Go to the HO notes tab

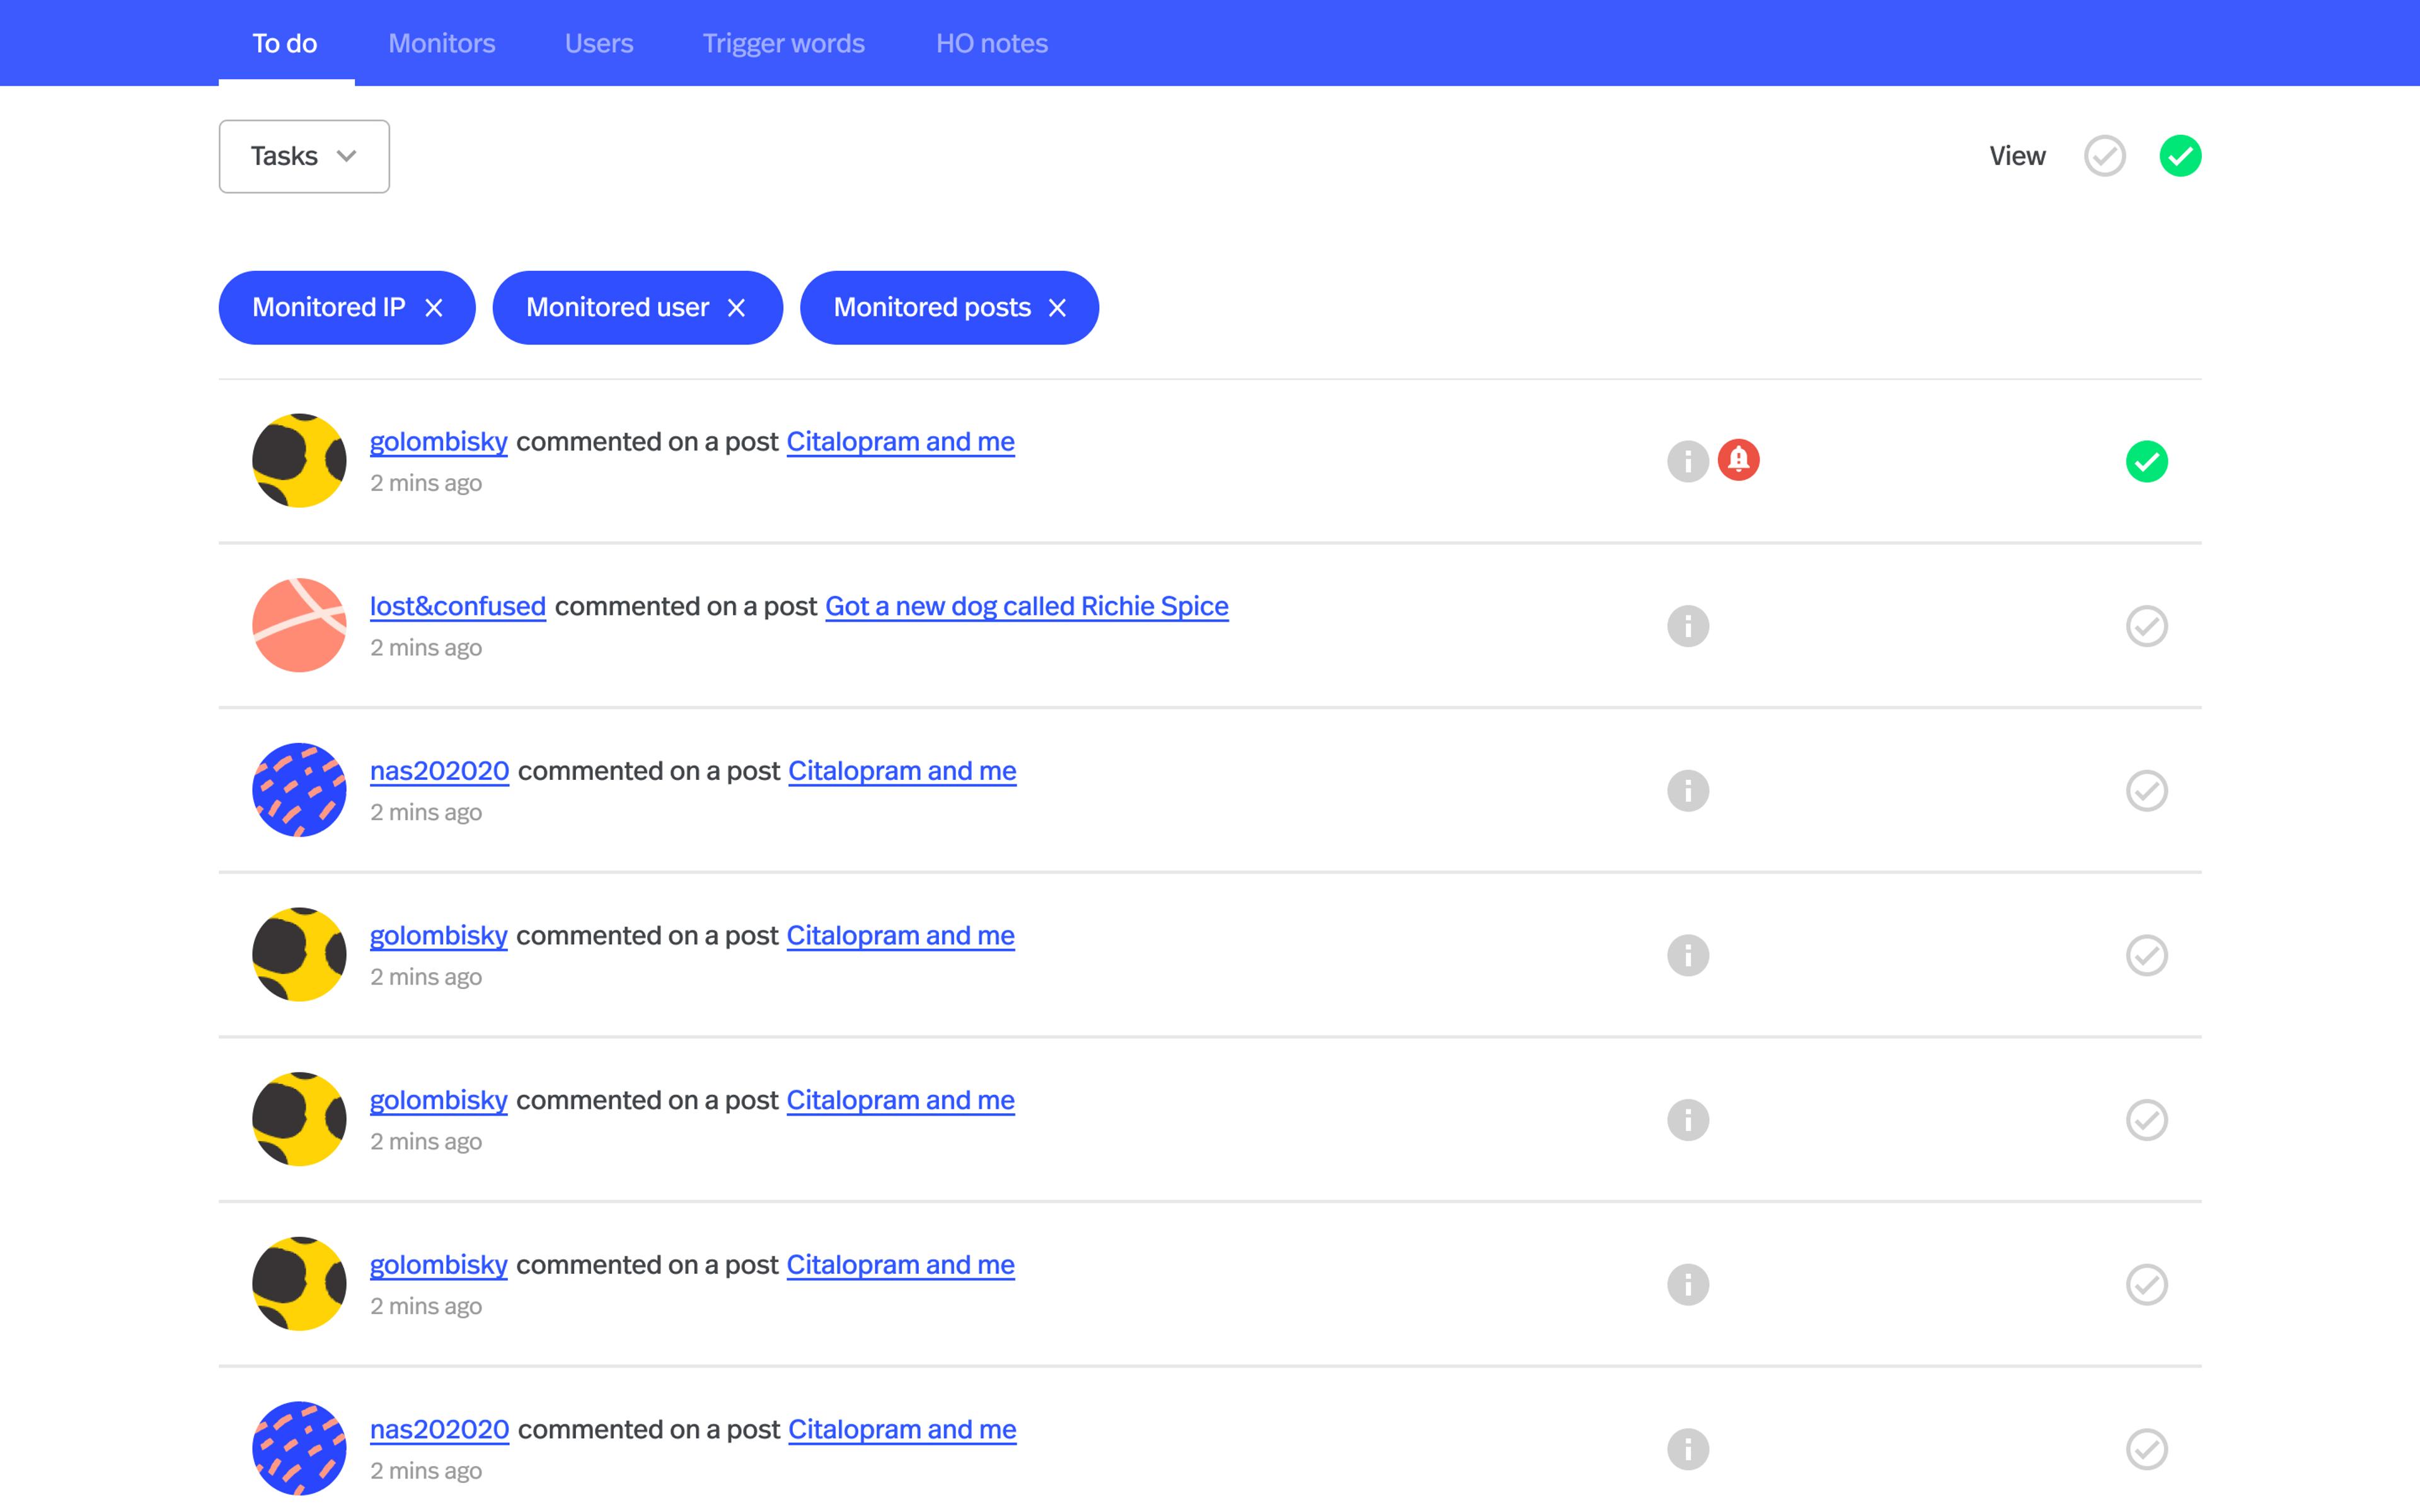click(x=991, y=43)
